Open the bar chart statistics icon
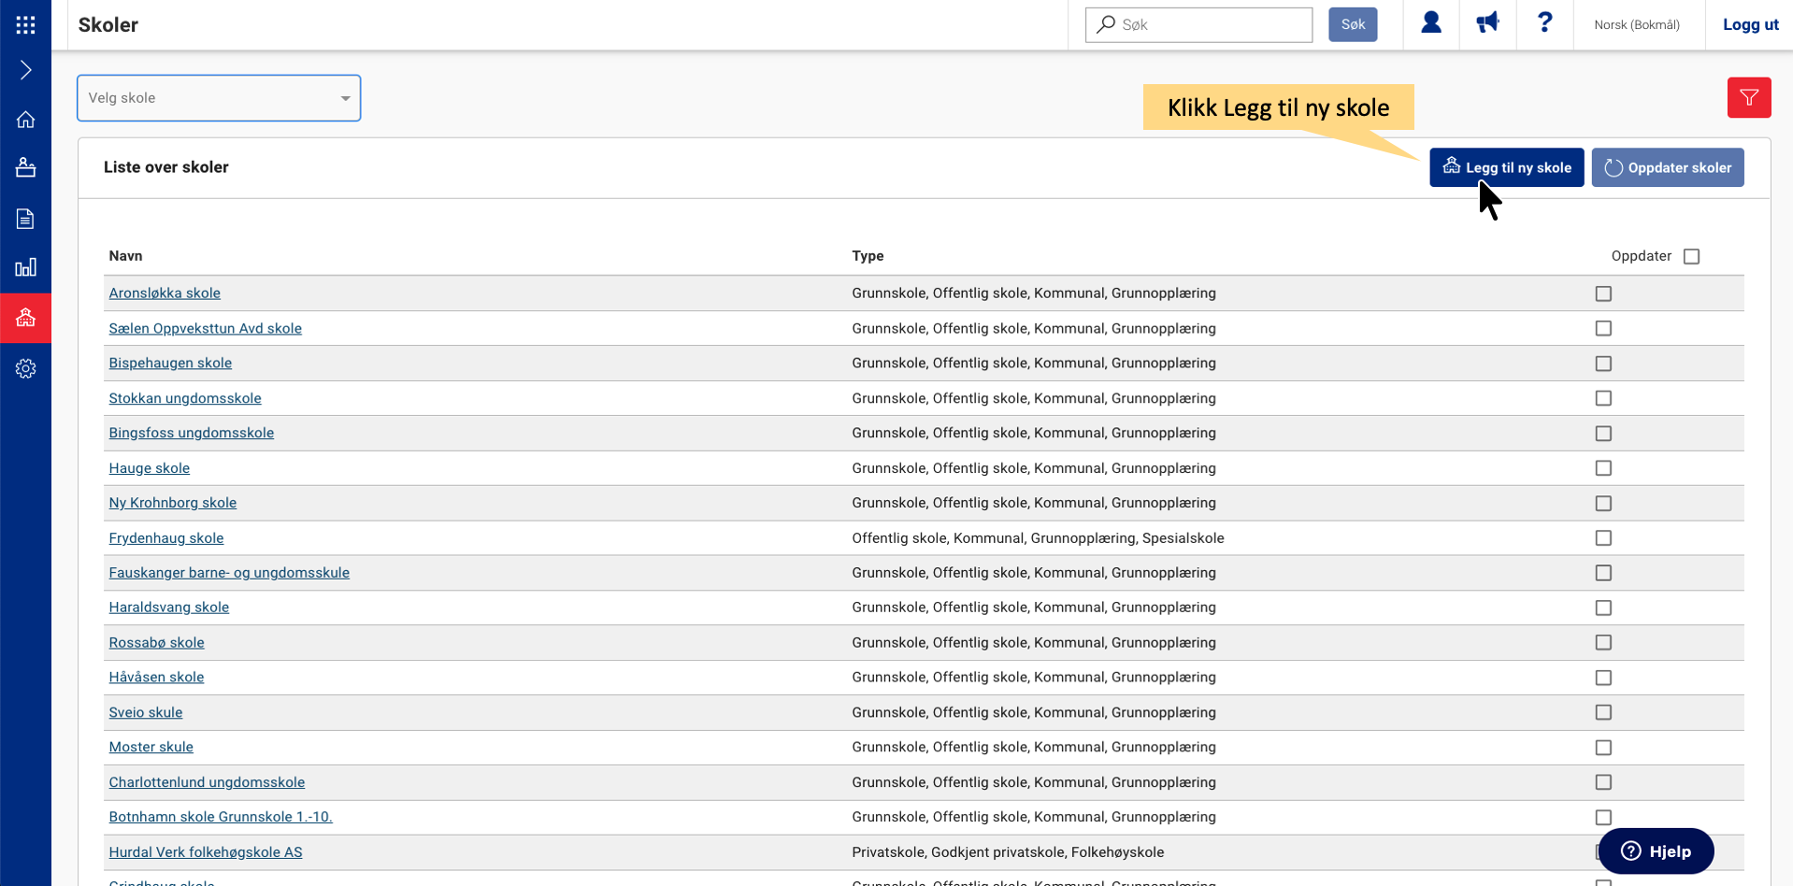The height and width of the screenshot is (886, 1793). click(x=25, y=268)
